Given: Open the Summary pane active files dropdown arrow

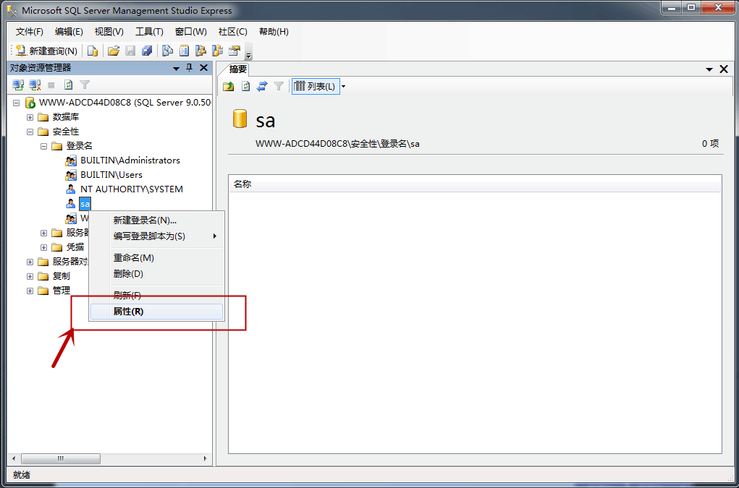Looking at the screenshot, I should coord(709,69).
